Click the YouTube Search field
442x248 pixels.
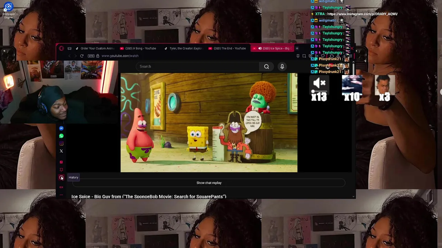198,66
